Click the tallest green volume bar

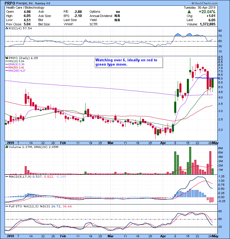pos(190,161)
